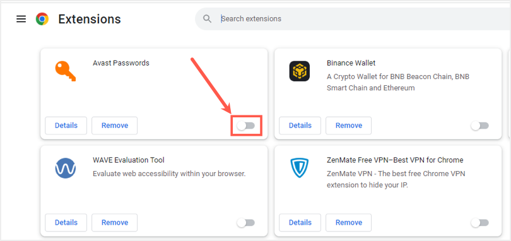Turn on ZenMate Free VPN toggle
The image size is (511, 241).
point(479,223)
